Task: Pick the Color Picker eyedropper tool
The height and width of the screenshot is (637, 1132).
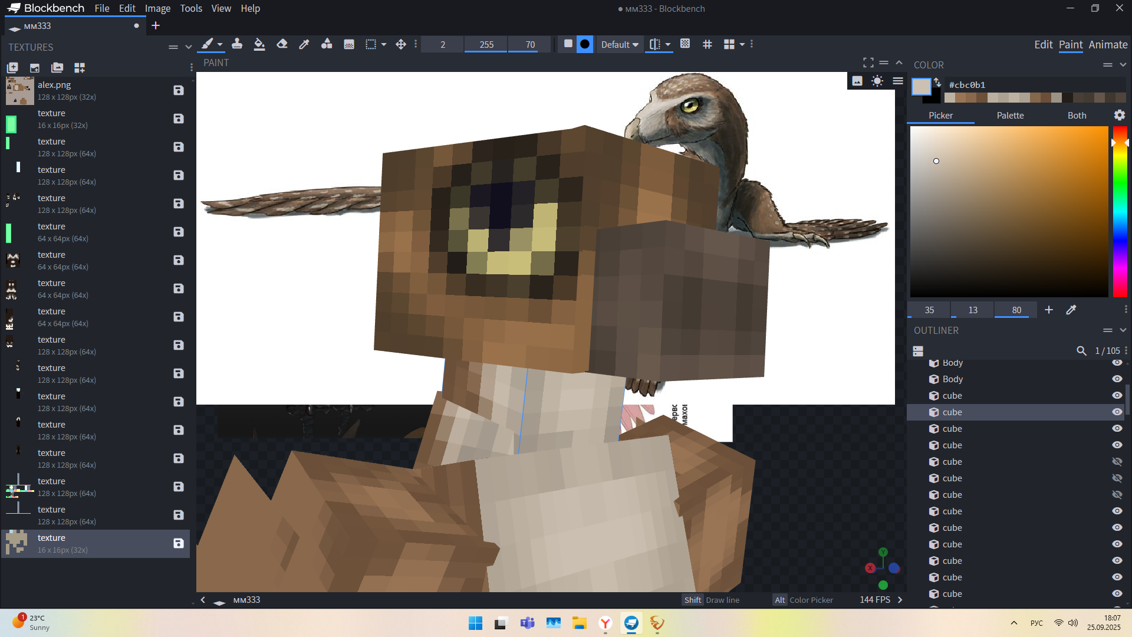Action: (x=304, y=44)
